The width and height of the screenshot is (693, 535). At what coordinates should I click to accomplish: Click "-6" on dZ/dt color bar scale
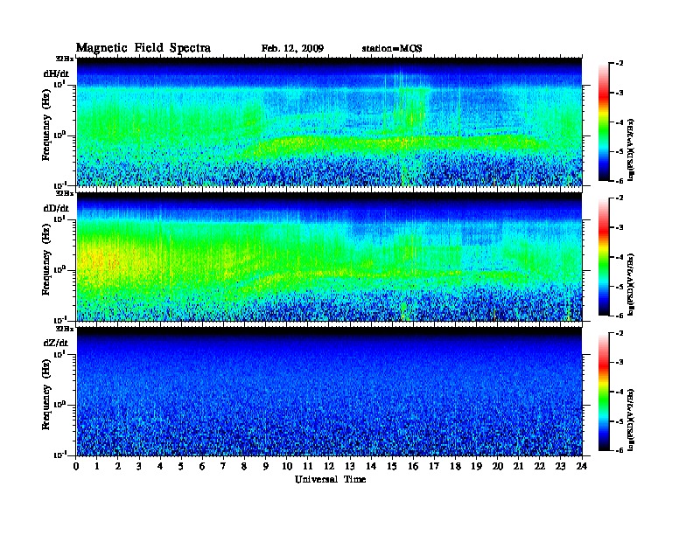pos(620,451)
